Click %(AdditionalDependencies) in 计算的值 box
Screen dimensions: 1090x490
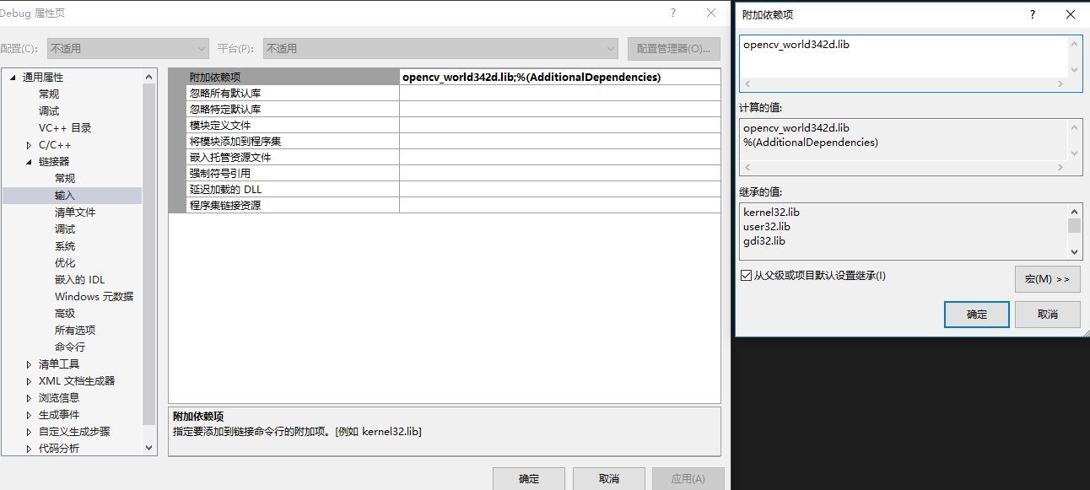click(810, 143)
